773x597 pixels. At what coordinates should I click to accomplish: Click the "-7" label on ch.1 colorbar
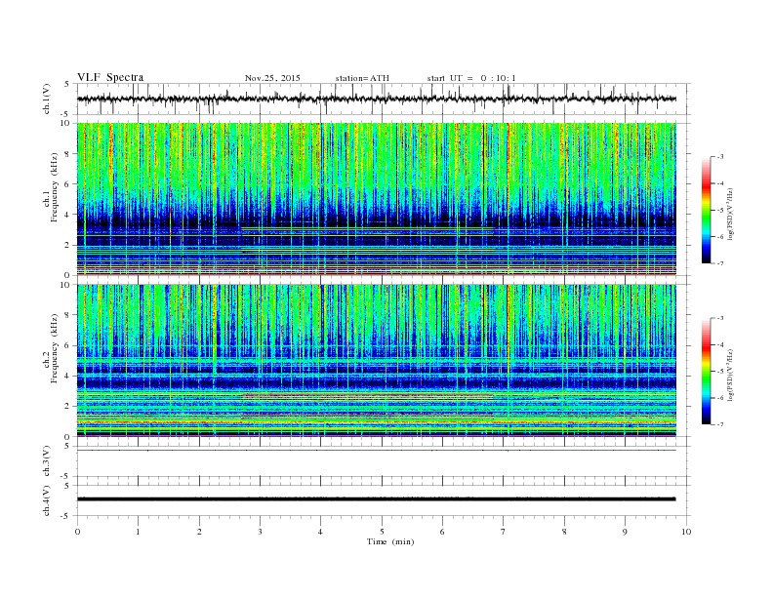pos(720,263)
